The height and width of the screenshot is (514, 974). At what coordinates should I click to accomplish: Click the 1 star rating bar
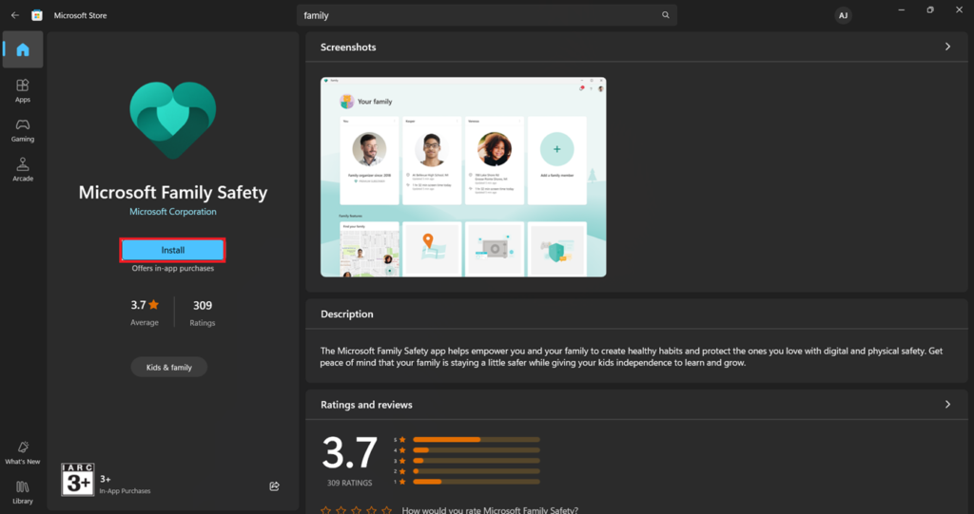477,482
